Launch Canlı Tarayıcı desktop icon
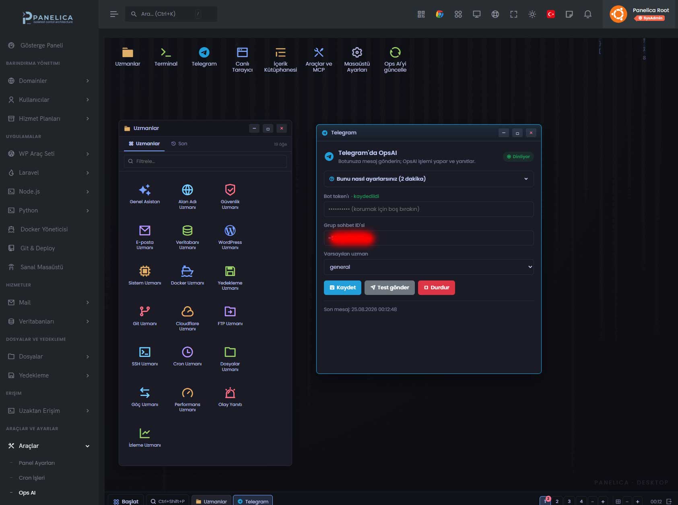678x505 pixels. [242, 60]
